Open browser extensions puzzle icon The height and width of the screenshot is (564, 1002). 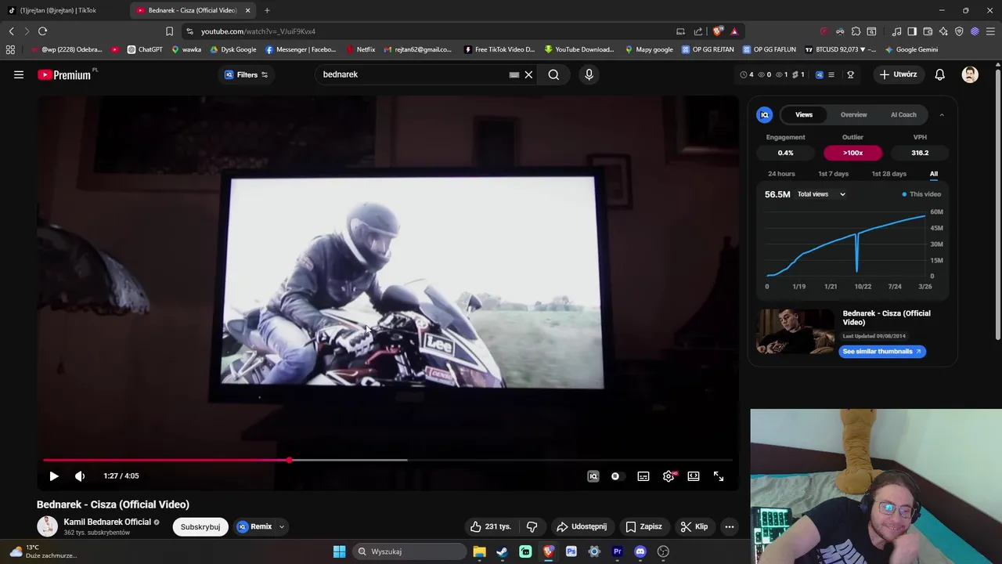pos(856,31)
